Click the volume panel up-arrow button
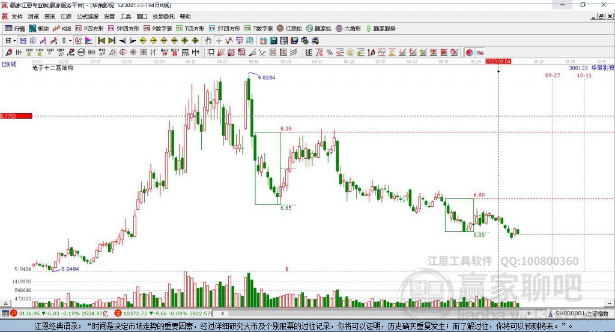 tap(5, 303)
